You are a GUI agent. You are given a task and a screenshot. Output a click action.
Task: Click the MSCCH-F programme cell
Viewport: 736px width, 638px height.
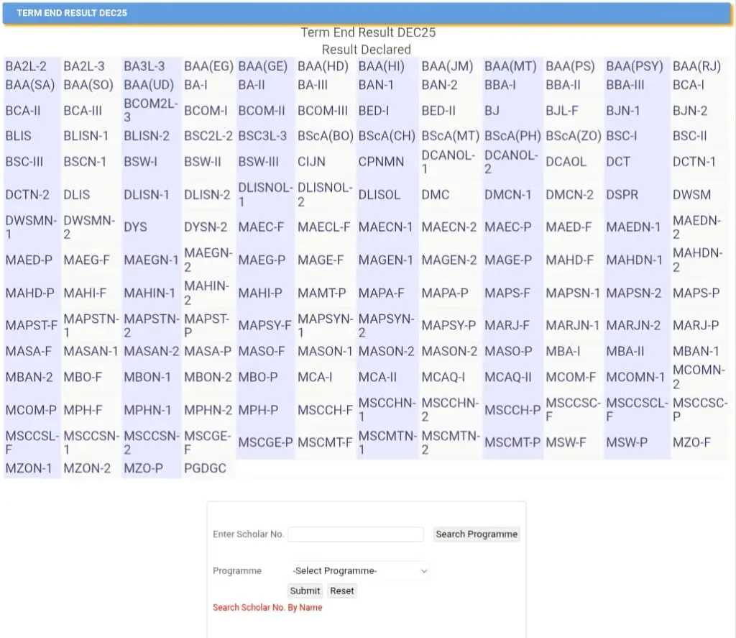tap(325, 410)
